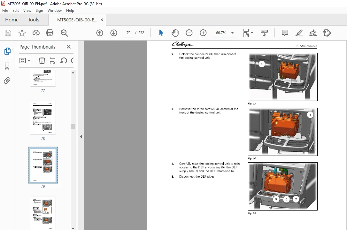Screen dimensions: 347x230
Task: Click the scrolling mode tool icon
Action: (x=264, y=33)
